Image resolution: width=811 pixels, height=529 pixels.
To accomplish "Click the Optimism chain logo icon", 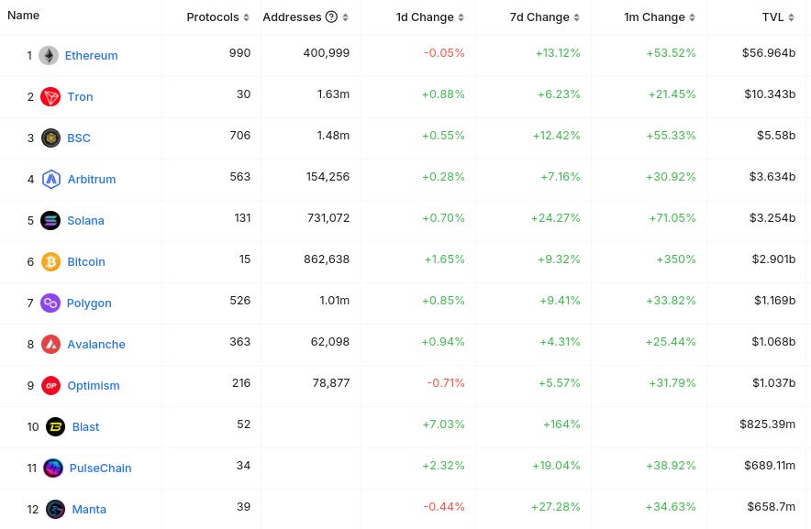I will point(50,386).
